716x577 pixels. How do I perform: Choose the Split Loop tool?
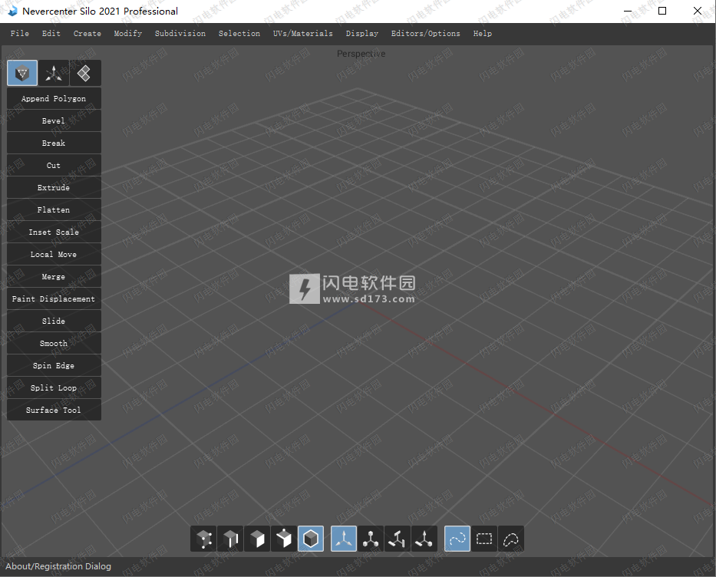(x=54, y=388)
